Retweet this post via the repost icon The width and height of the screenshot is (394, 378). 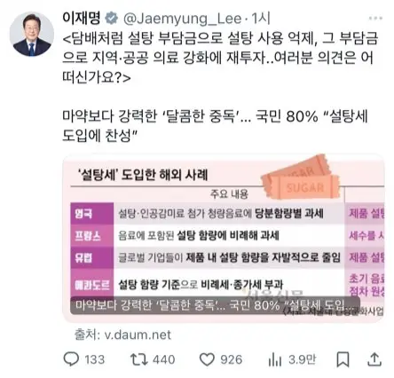click(139, 359)
